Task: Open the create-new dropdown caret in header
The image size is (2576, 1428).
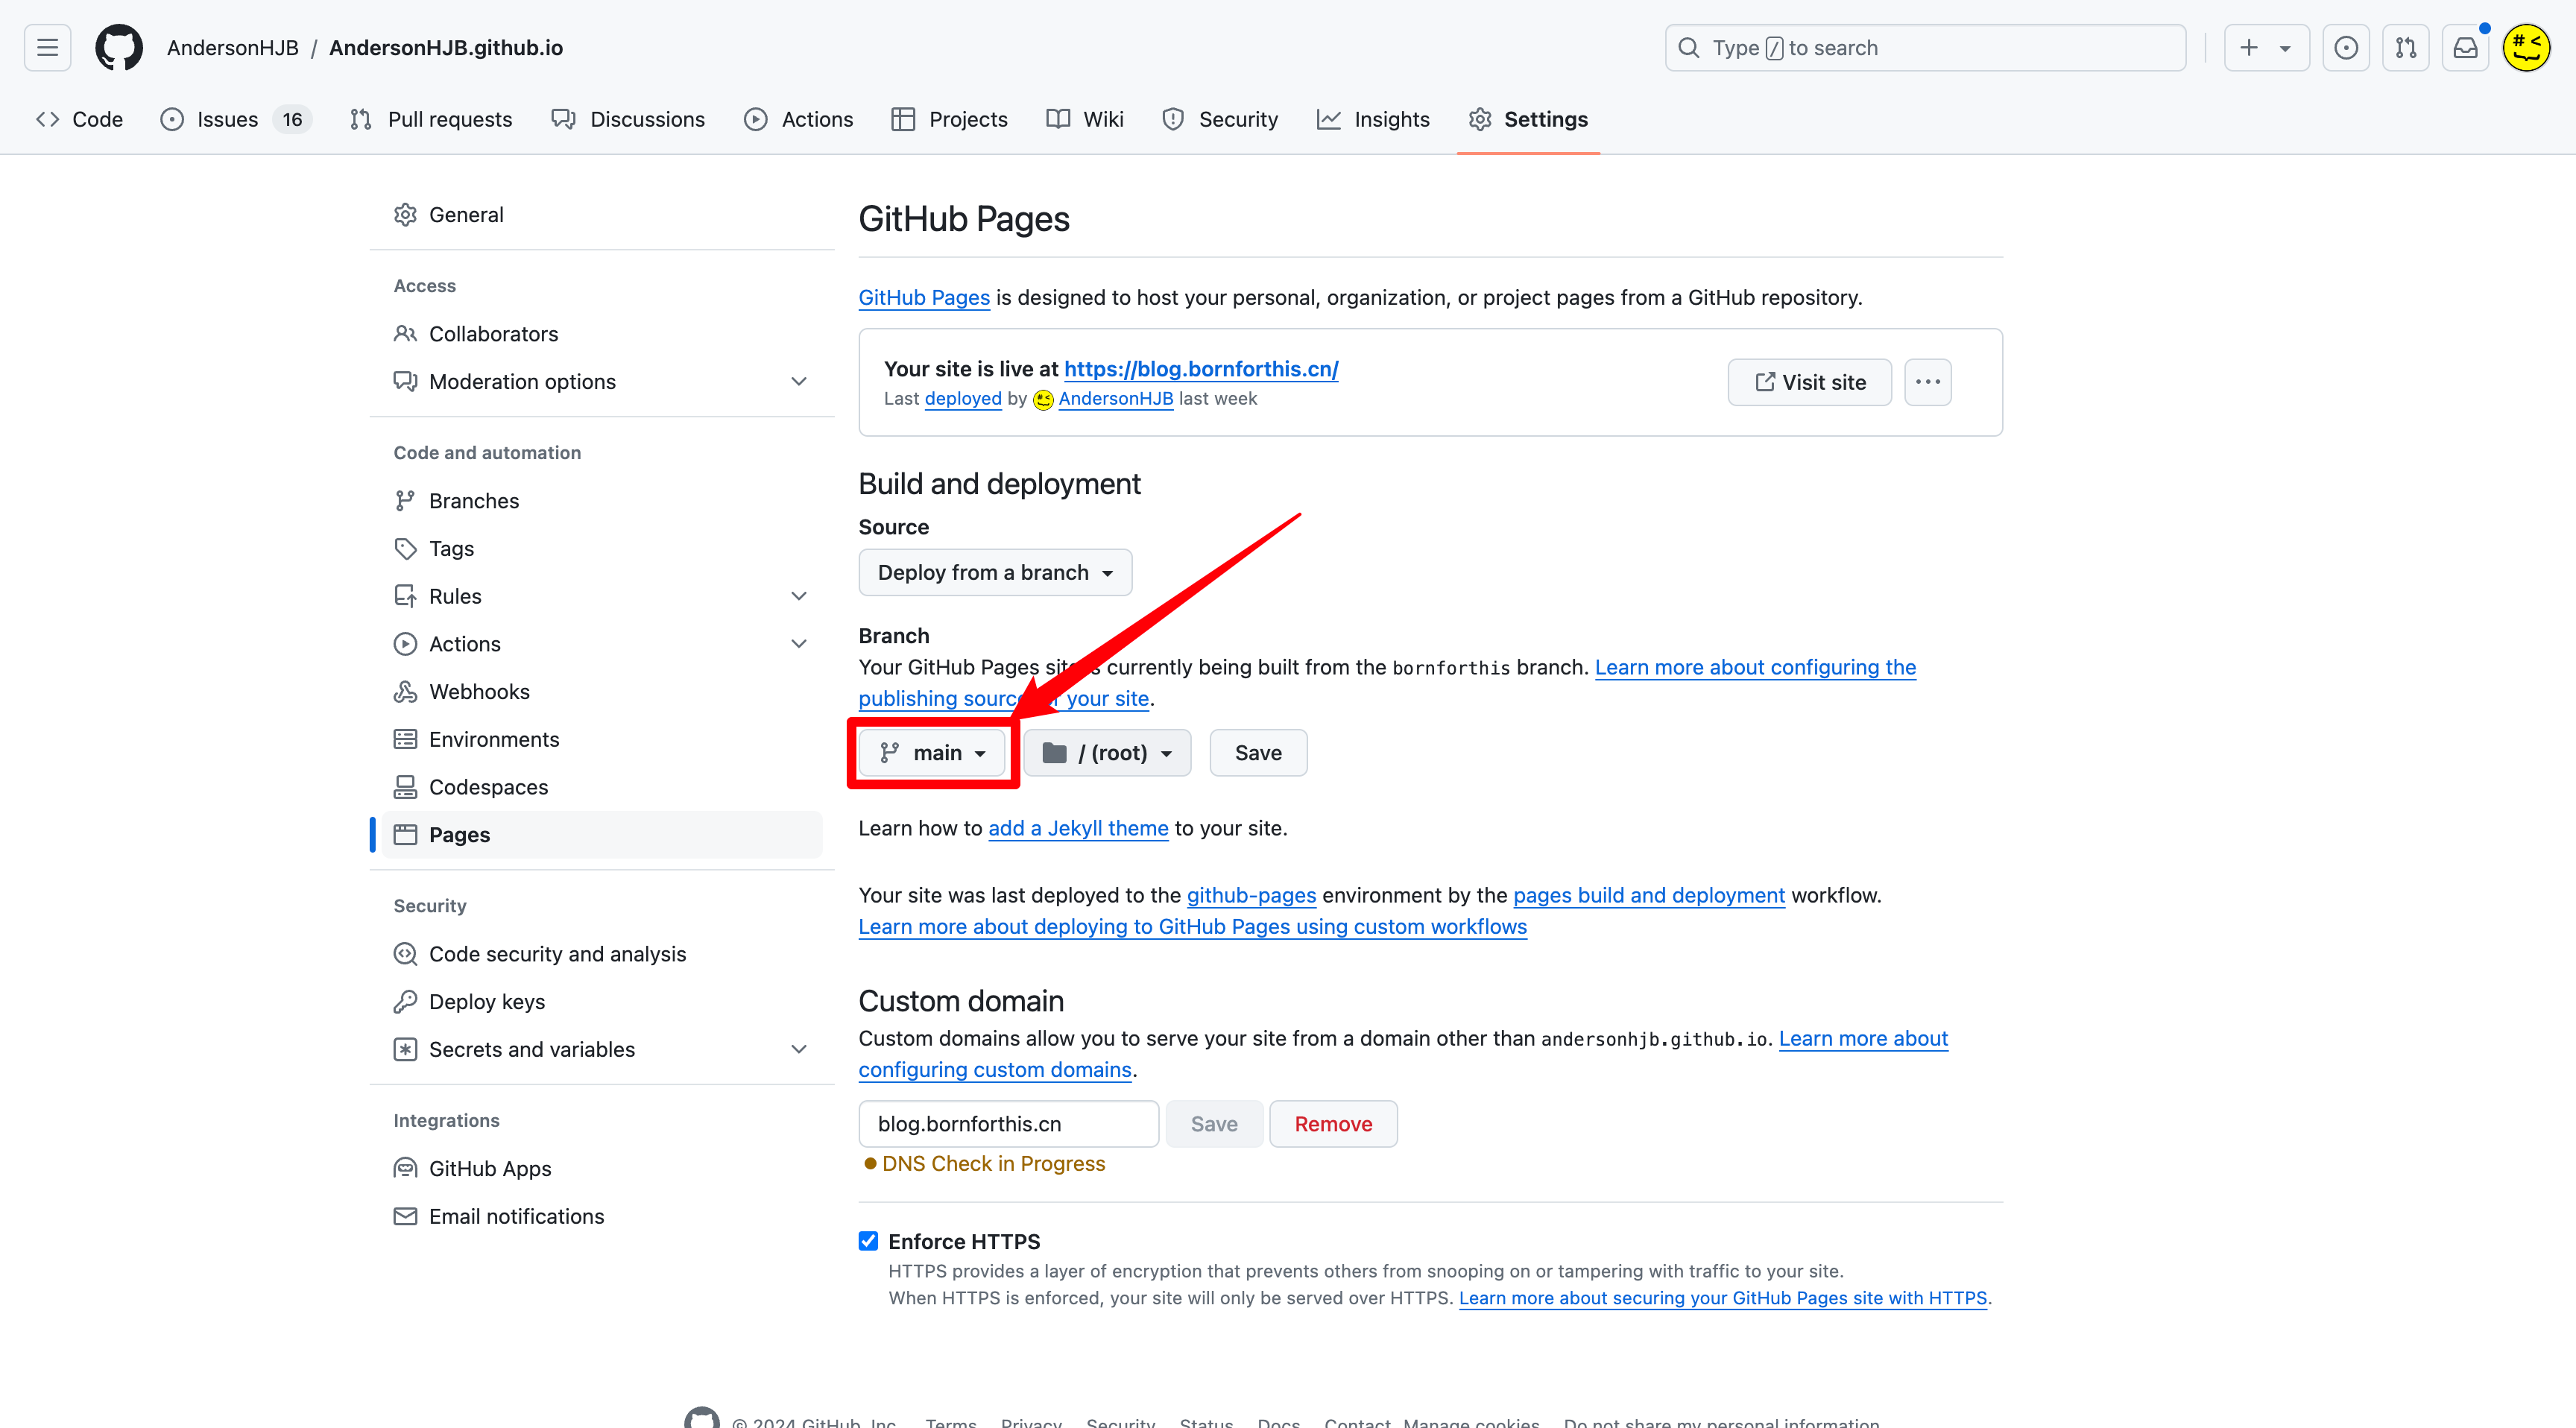Action: coord(2285,48)
